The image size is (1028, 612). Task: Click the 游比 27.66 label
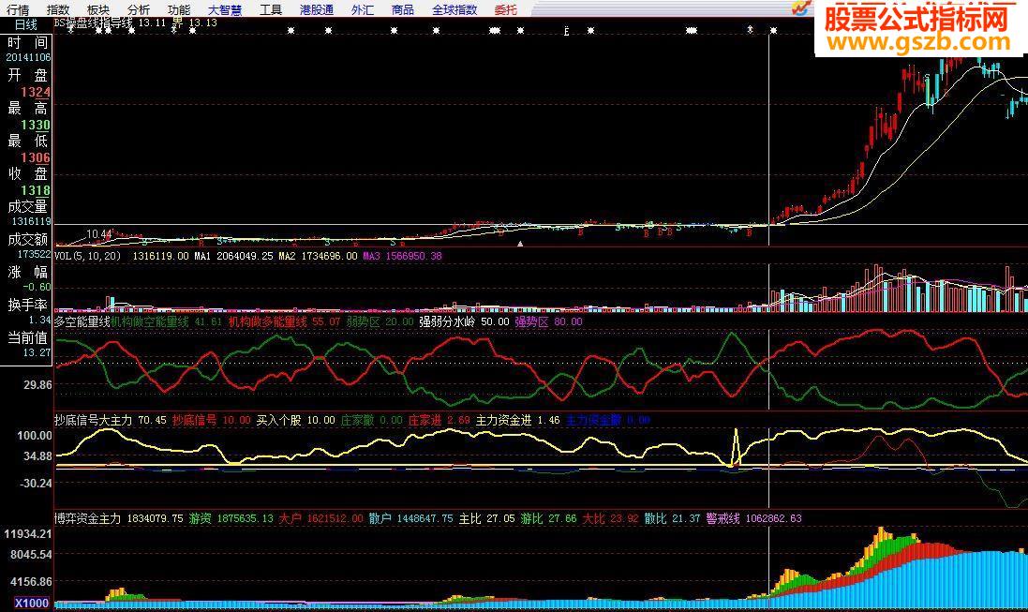(x=549, y=518)
